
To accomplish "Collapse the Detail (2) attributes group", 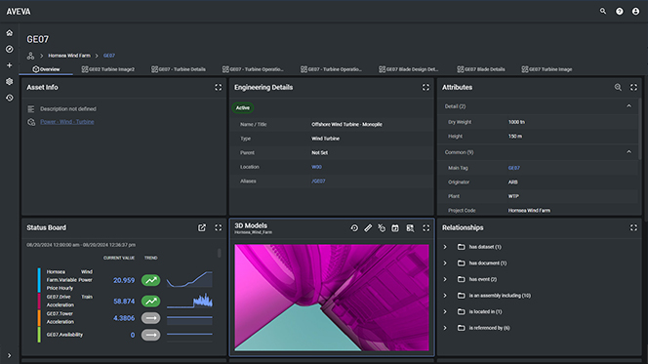I will click(628, 106).
